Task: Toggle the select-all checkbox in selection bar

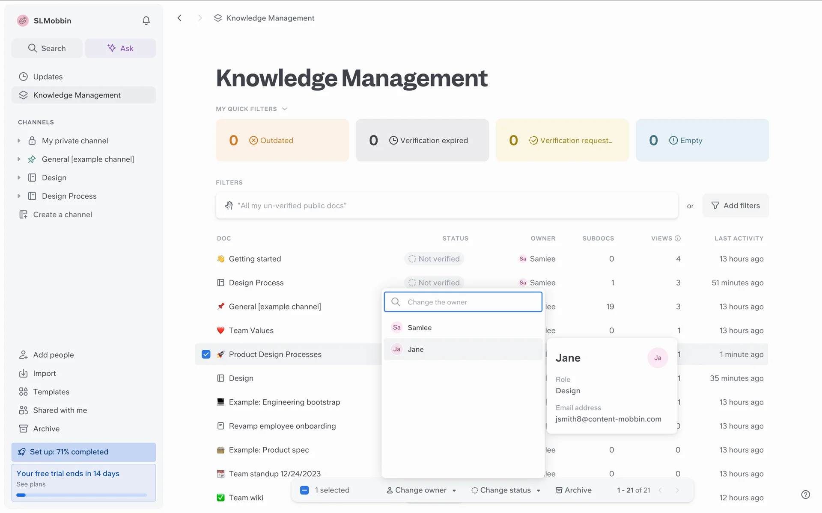Action: [x=304, y=490]
